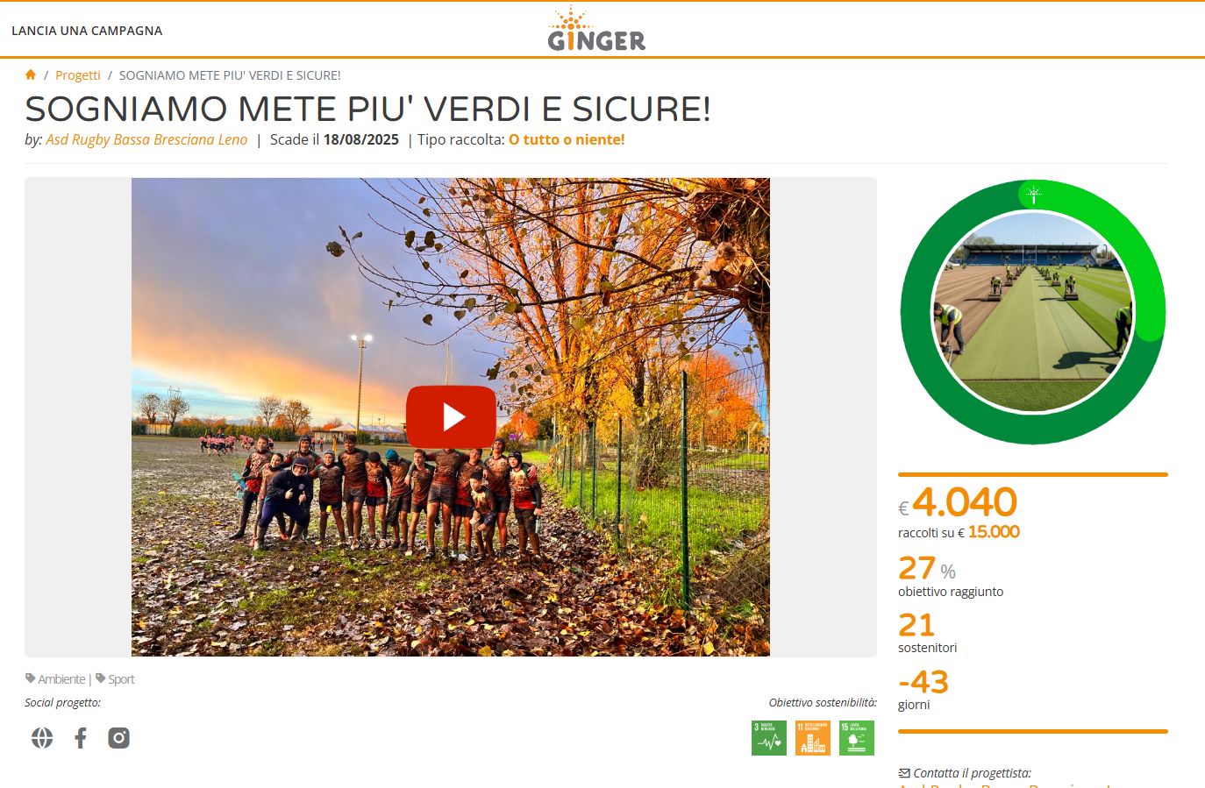Open the project website globe icon
This screenshot has height=788, width=1205.
(x=42, y=738)
